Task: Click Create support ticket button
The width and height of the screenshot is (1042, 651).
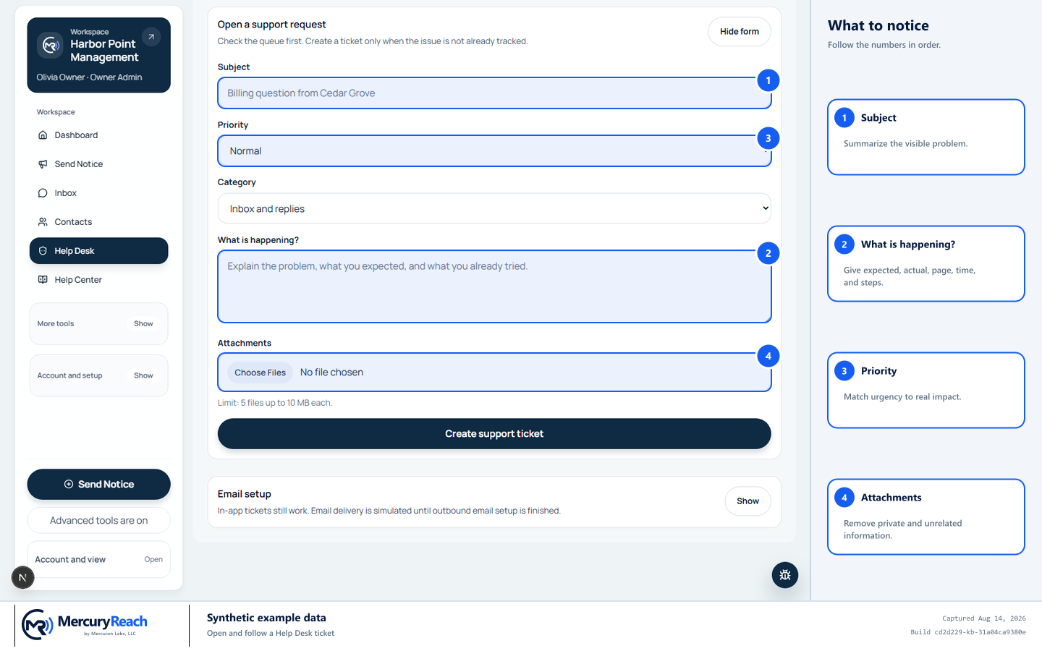Action: point(494,434)
